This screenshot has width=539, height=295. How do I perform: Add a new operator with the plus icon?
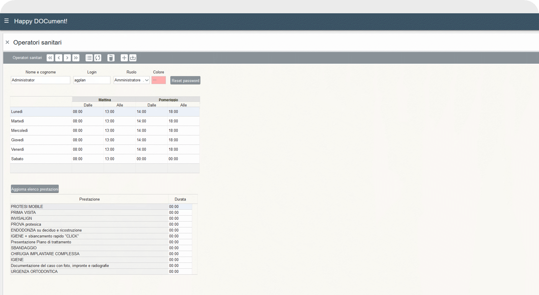click(x=124, y=58)
